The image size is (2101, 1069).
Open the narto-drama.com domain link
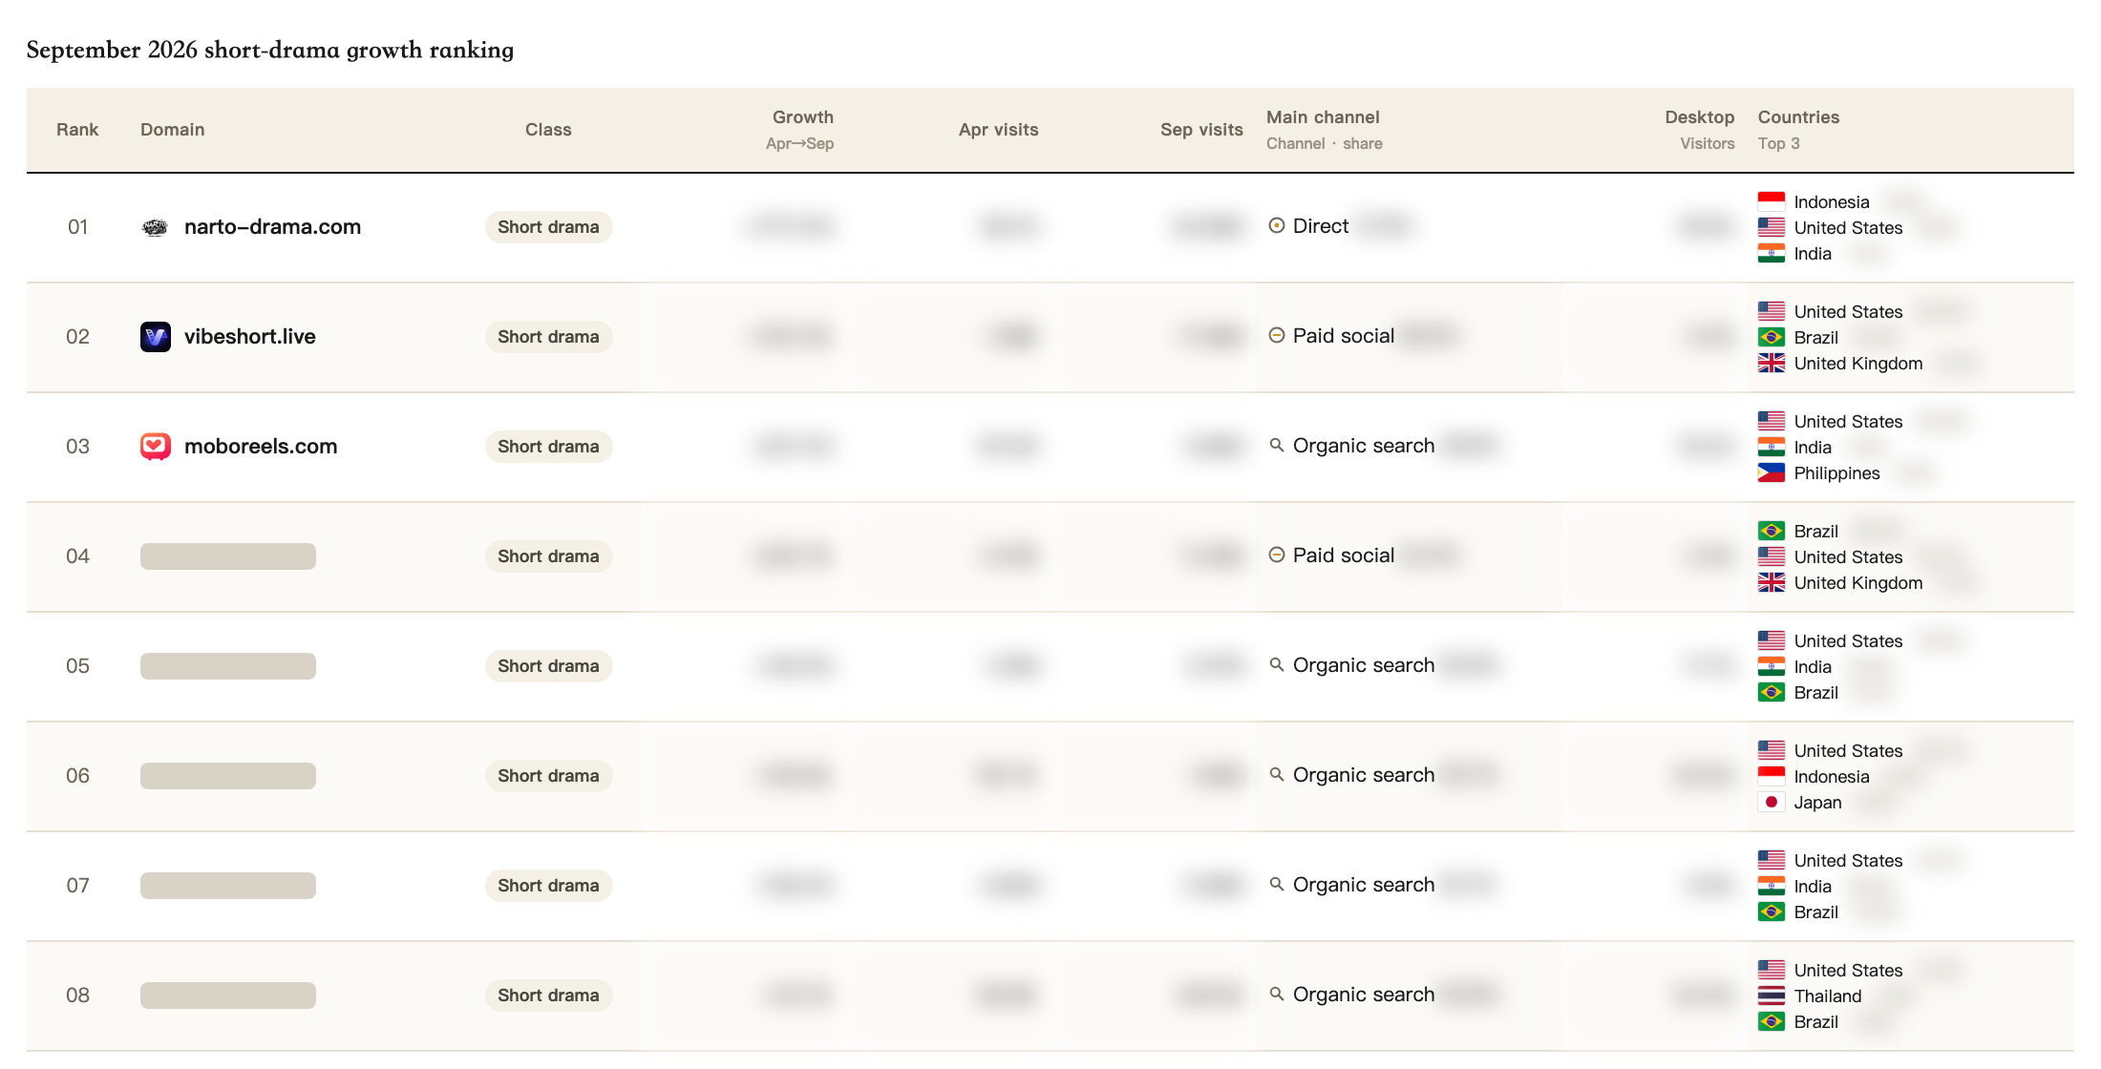point(272,227)
